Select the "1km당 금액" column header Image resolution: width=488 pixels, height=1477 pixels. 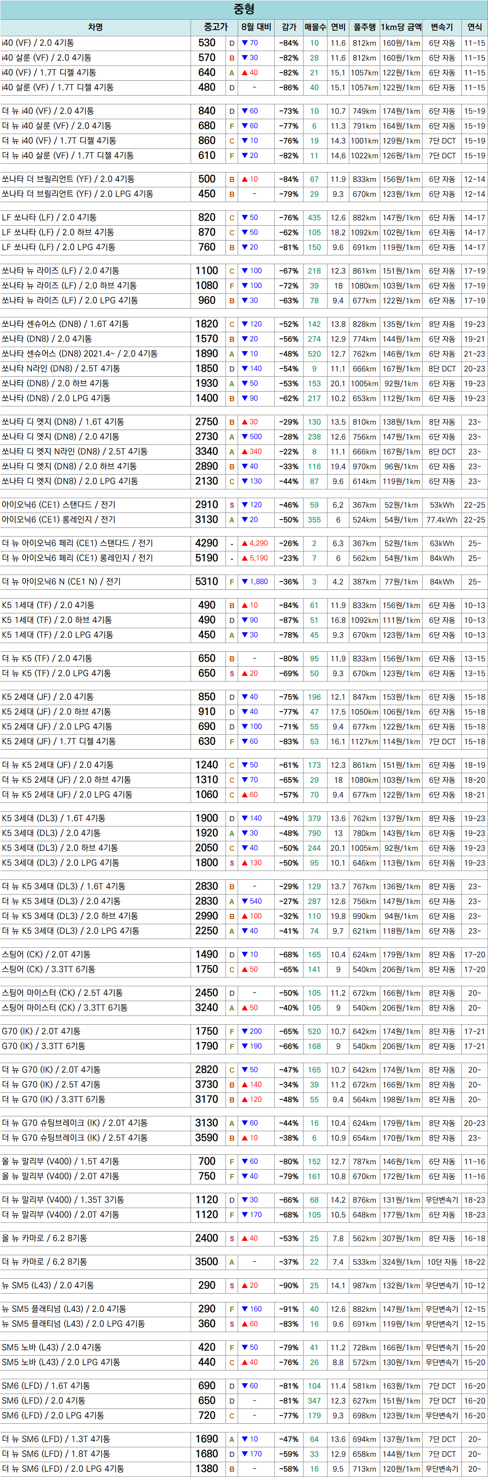(401, 27)
